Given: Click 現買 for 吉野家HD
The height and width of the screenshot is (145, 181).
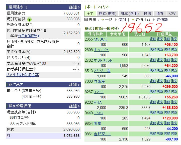Looking at the screenshot, I should tap(153, 133).
